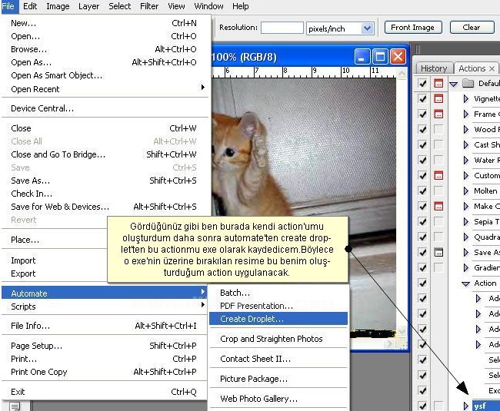Screen dimensions: 500x411
Task: Open the Filter menu
Action: click(x=149, y=6)
